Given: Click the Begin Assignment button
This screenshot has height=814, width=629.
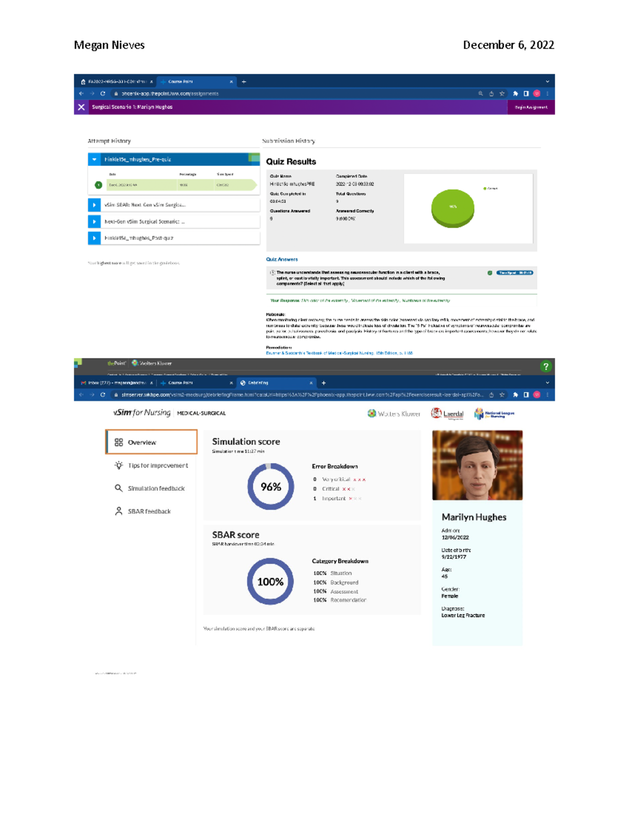Looking at the screenshot, I should point(531,107).
